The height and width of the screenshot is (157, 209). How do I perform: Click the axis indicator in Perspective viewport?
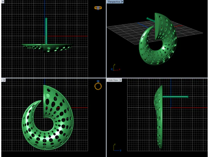click(116, 68)
